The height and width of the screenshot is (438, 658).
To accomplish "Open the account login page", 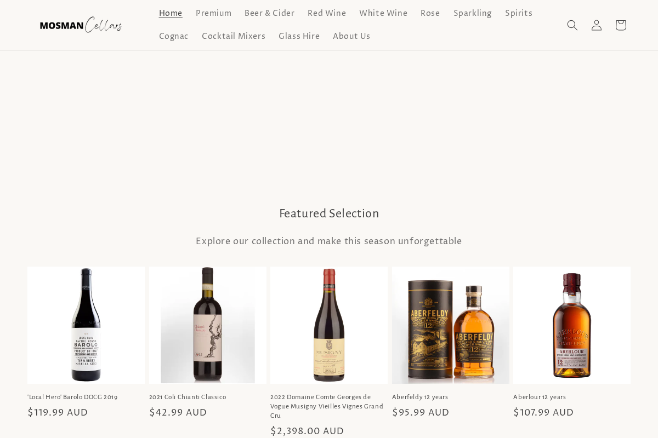I will tap(596, 25).
